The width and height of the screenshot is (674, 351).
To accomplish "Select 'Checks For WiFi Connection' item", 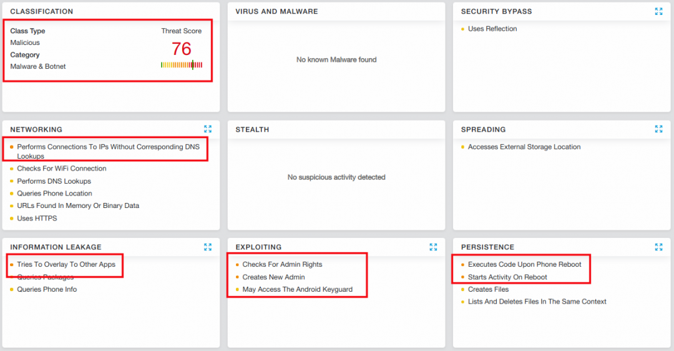I will point(62,169).
